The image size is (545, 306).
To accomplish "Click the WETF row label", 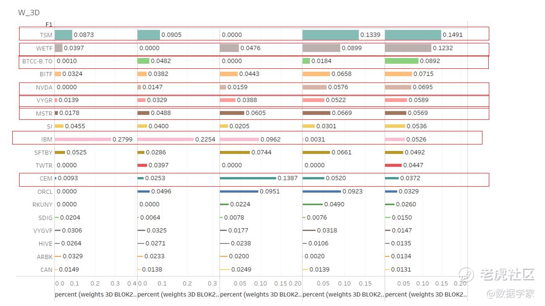I will 44,48.
